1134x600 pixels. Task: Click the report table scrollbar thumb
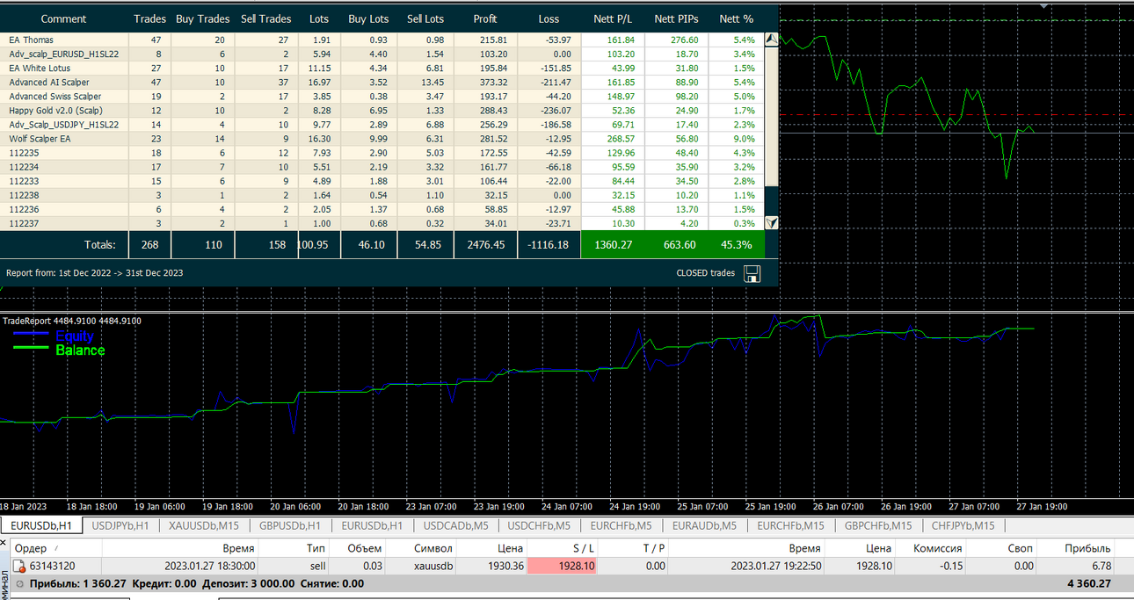tap(772, 116)
